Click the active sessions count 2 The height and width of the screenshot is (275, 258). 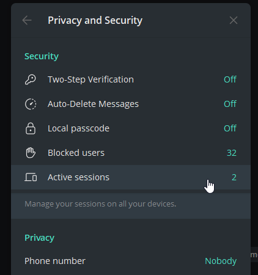(x=234, y=177)
